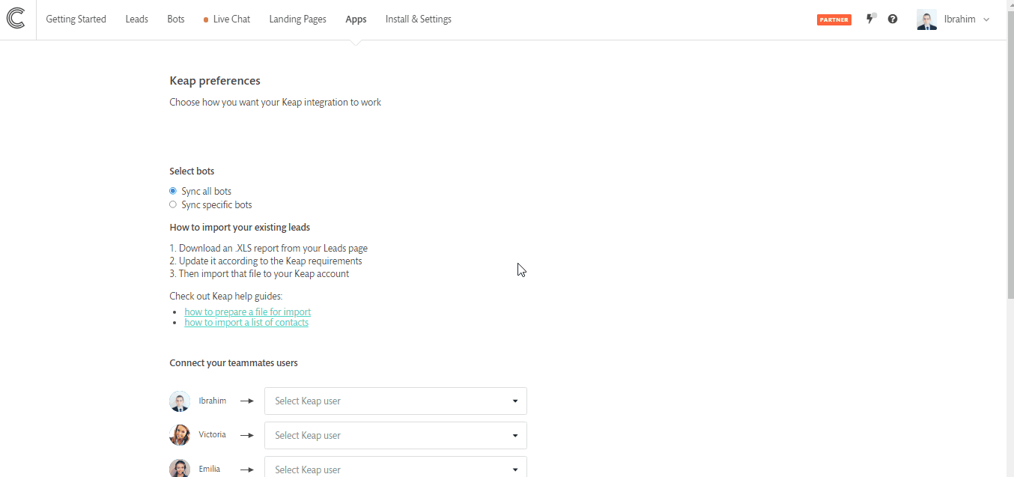Screen dimensions: 1014x477
Task: Click the Victoria teammate name
Action: [212, 434]
